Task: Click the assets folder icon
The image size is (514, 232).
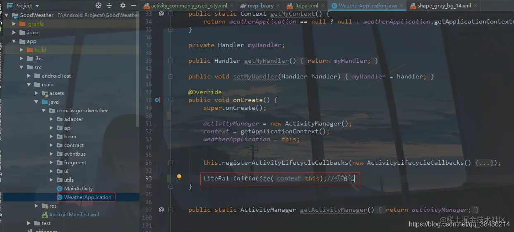Action: click(x=45, y=93)
